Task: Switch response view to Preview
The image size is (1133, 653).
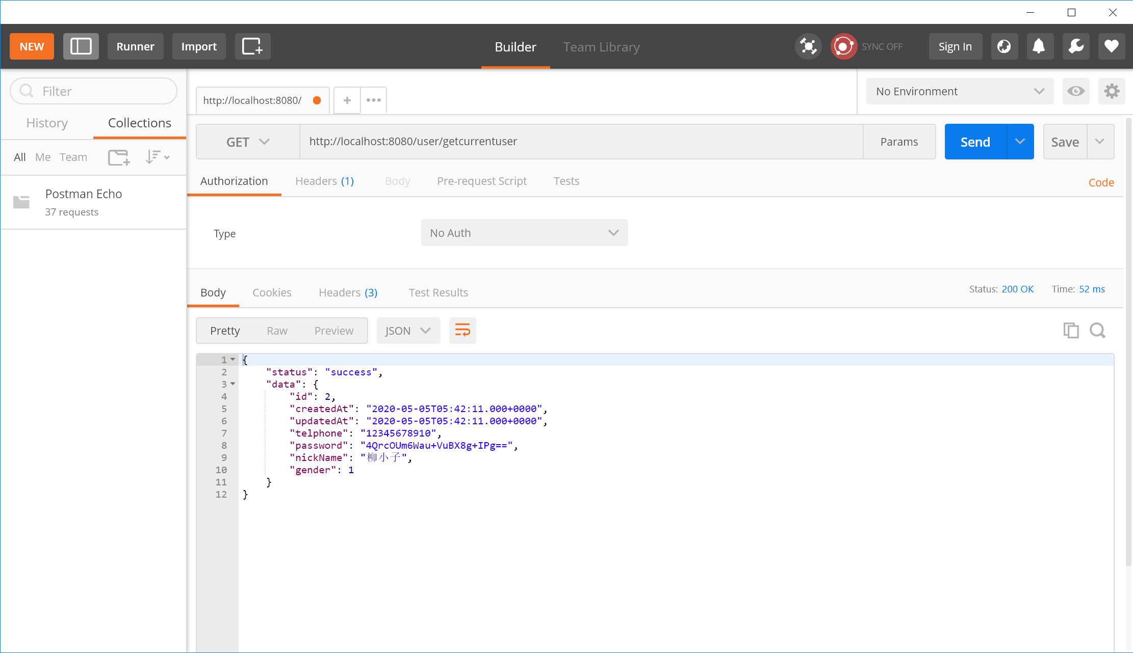Action: tap(334, 331)
